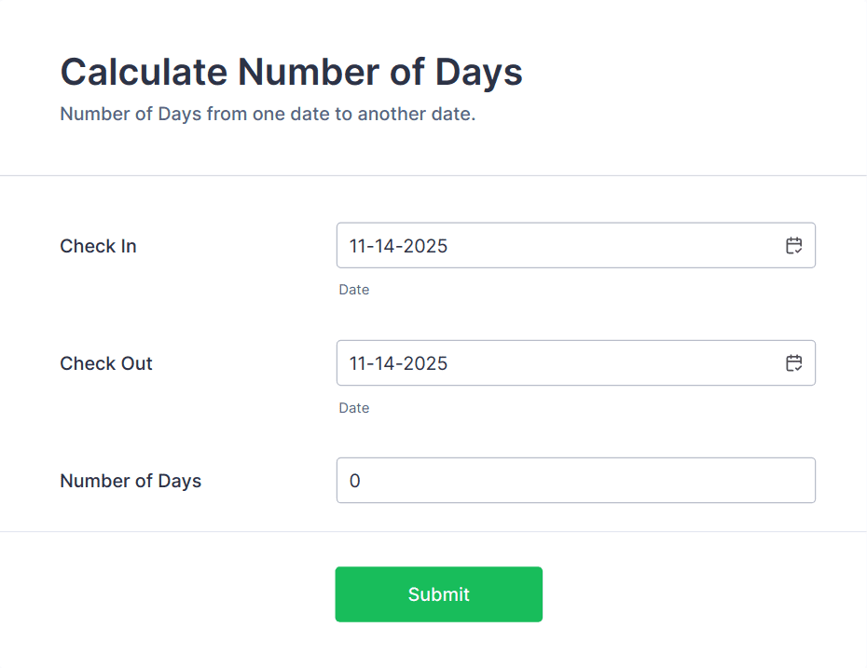
Task: Click the Date label under Check In
Action: tap(354, 290)
